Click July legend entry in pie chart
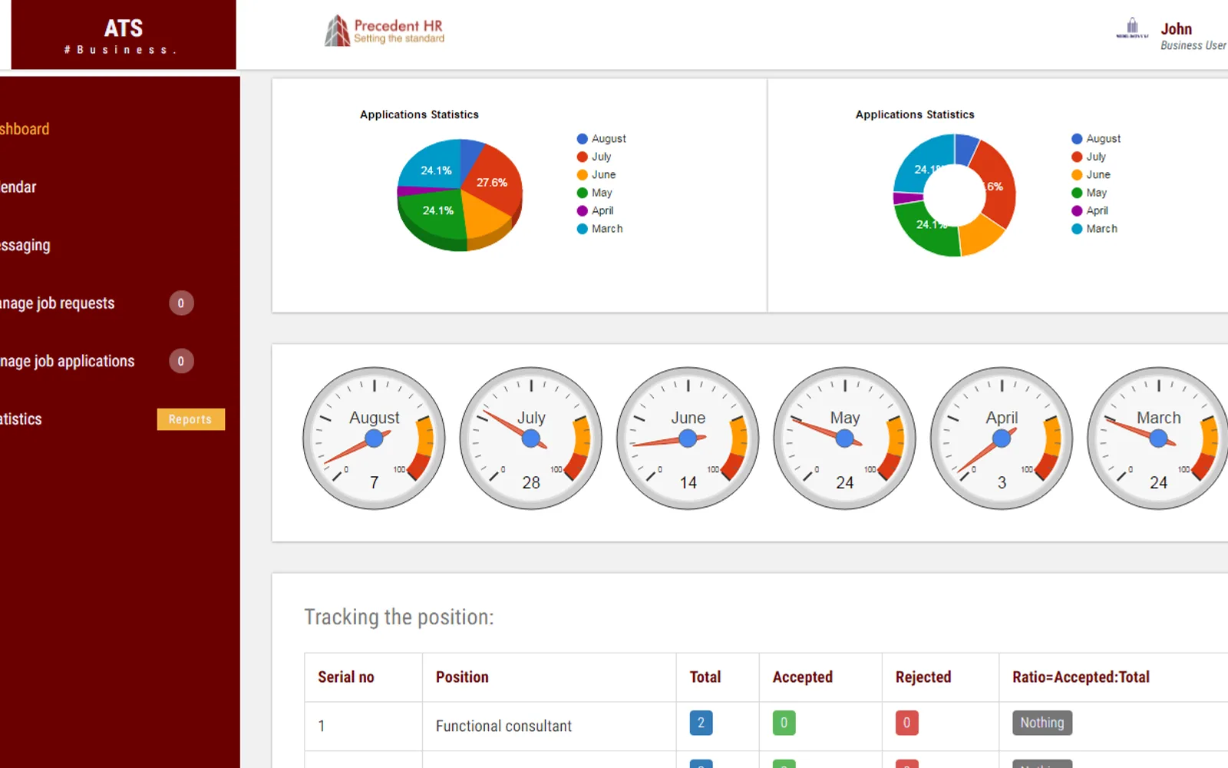 pyautogui.click(x=594, y=157)
